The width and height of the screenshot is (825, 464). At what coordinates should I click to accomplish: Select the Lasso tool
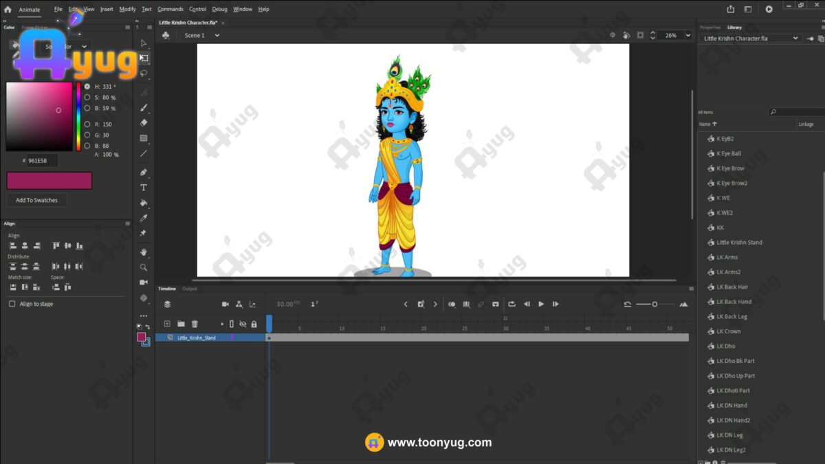coord(144,73)
